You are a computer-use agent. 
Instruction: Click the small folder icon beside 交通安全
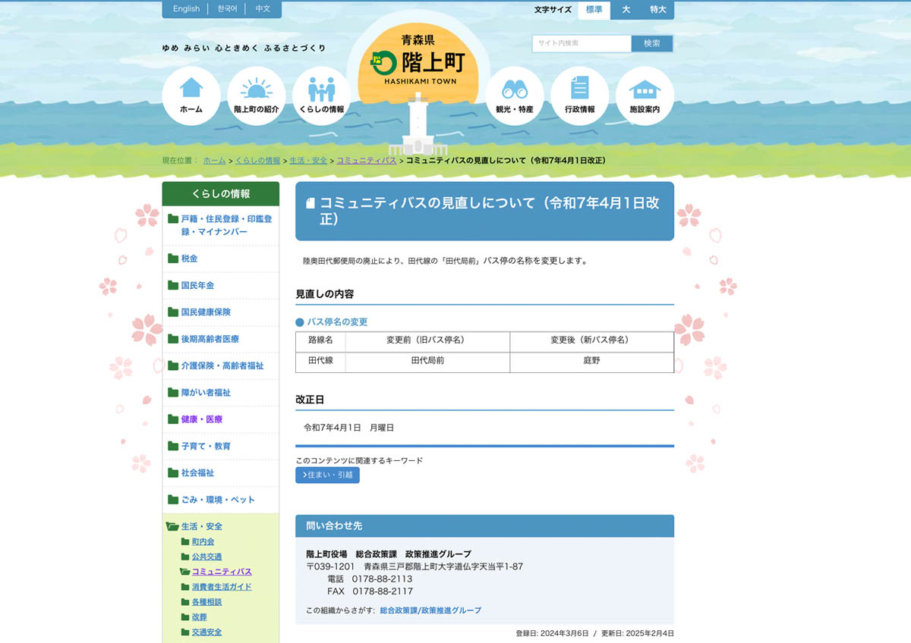[185, 632]
